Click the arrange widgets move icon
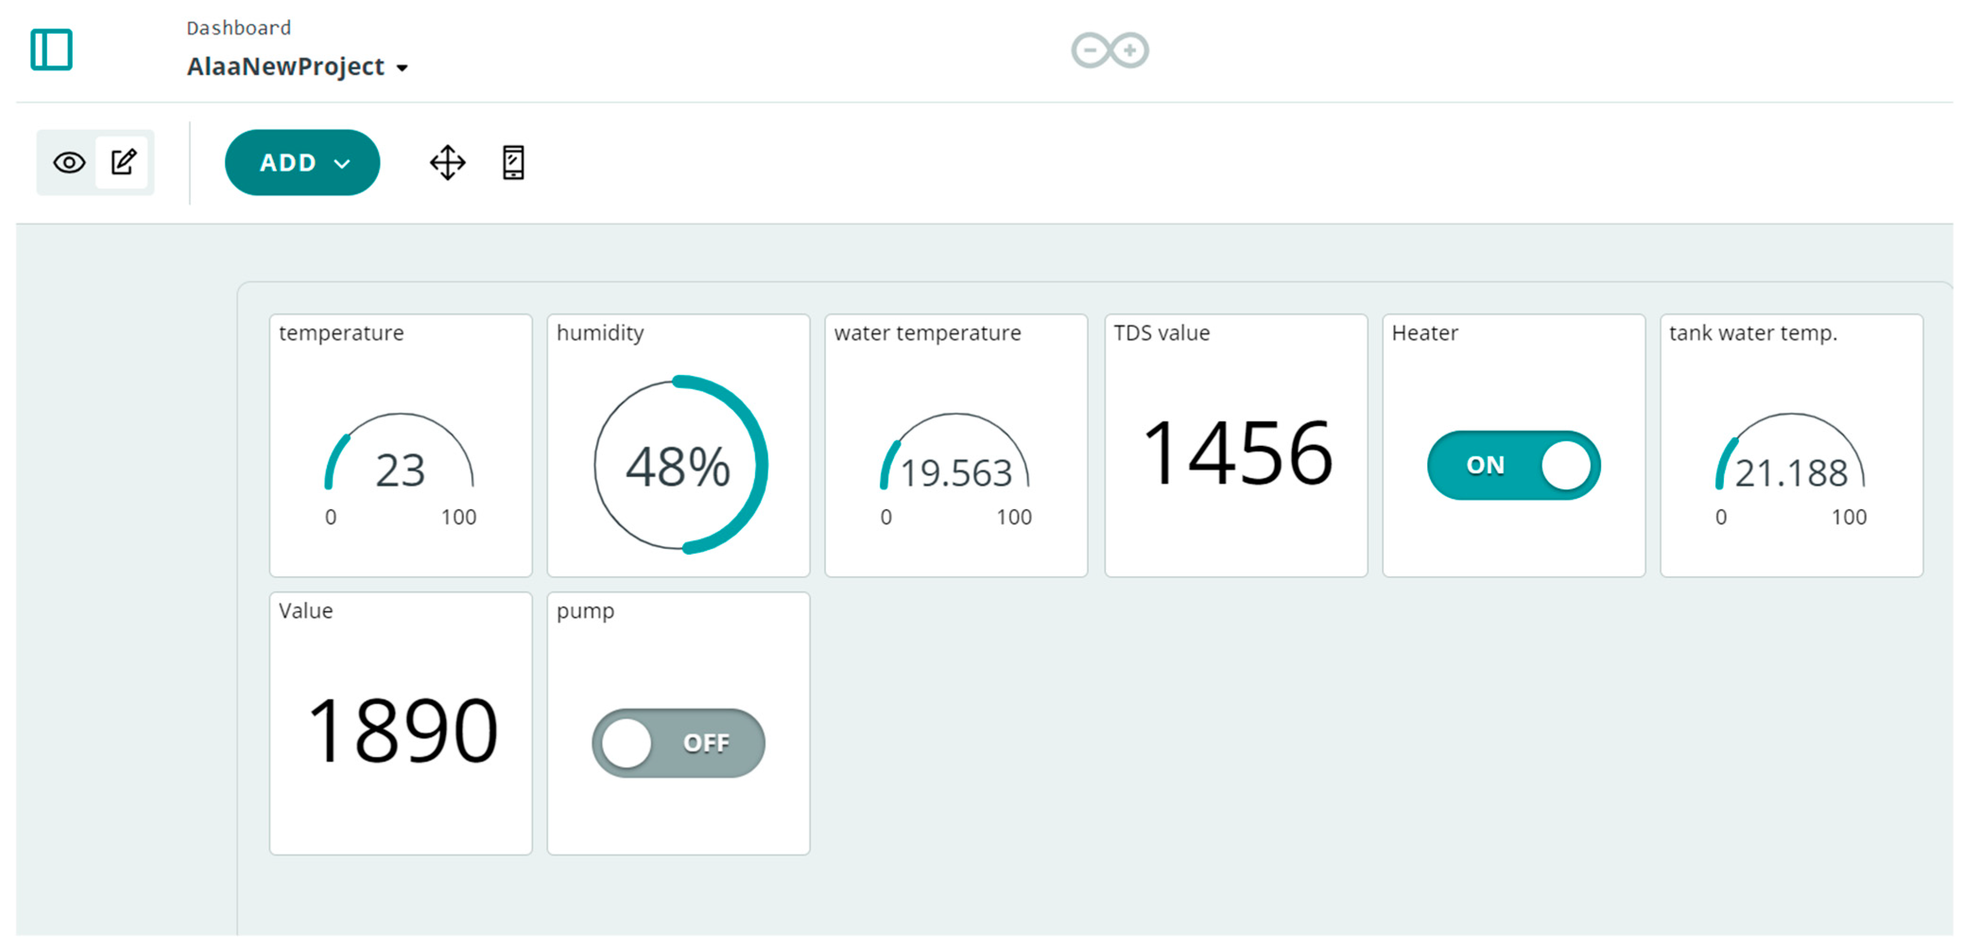Image resolution: width=1971 pixels, height=950 pixels. click(x=448, y=162)
